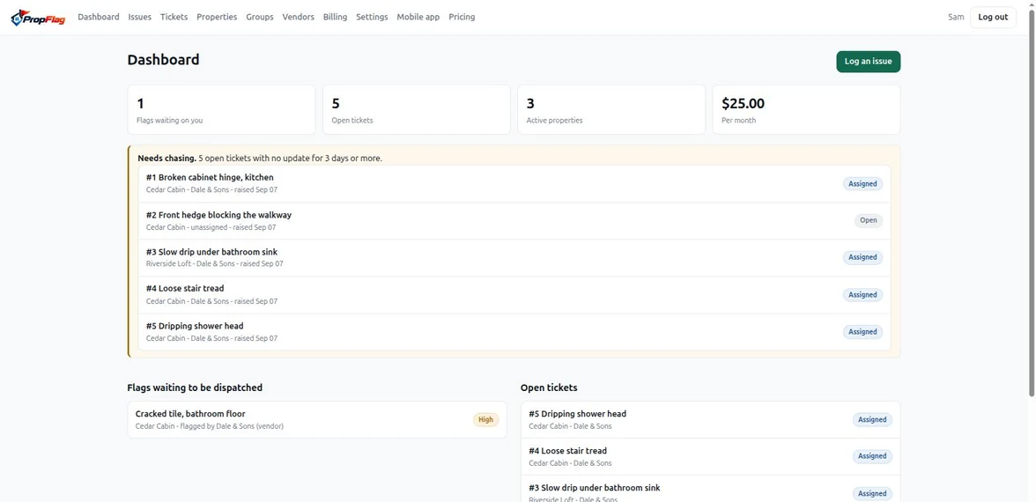Open the Dashboard nav item

99,18
